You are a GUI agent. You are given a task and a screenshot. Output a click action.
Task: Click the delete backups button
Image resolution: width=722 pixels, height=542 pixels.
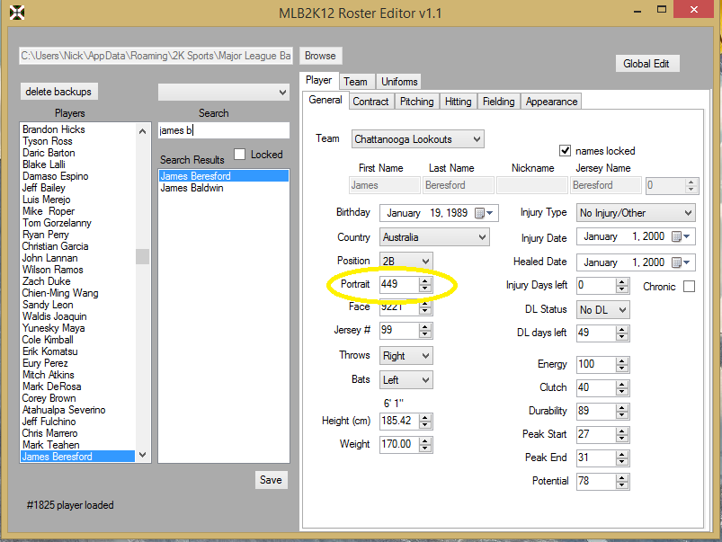point(58,92)
